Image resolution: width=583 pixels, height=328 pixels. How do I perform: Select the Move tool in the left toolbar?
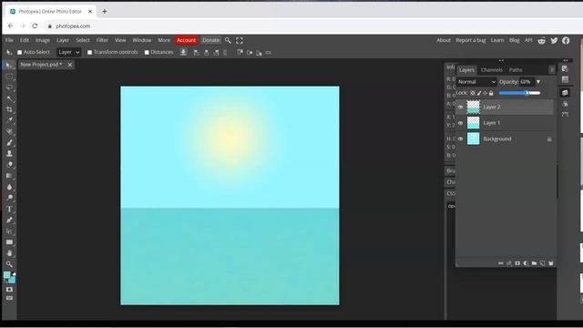click(x=9, y=66)
